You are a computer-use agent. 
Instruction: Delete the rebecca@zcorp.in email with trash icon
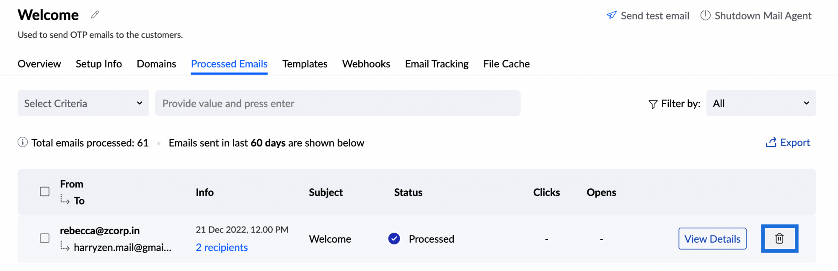point(779,238)
